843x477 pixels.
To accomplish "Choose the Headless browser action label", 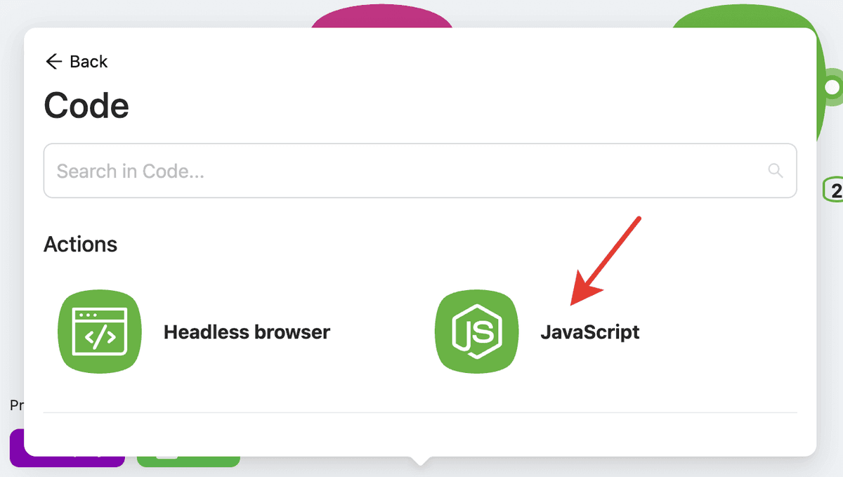I will pyautogui.click(x=247, y=332).
